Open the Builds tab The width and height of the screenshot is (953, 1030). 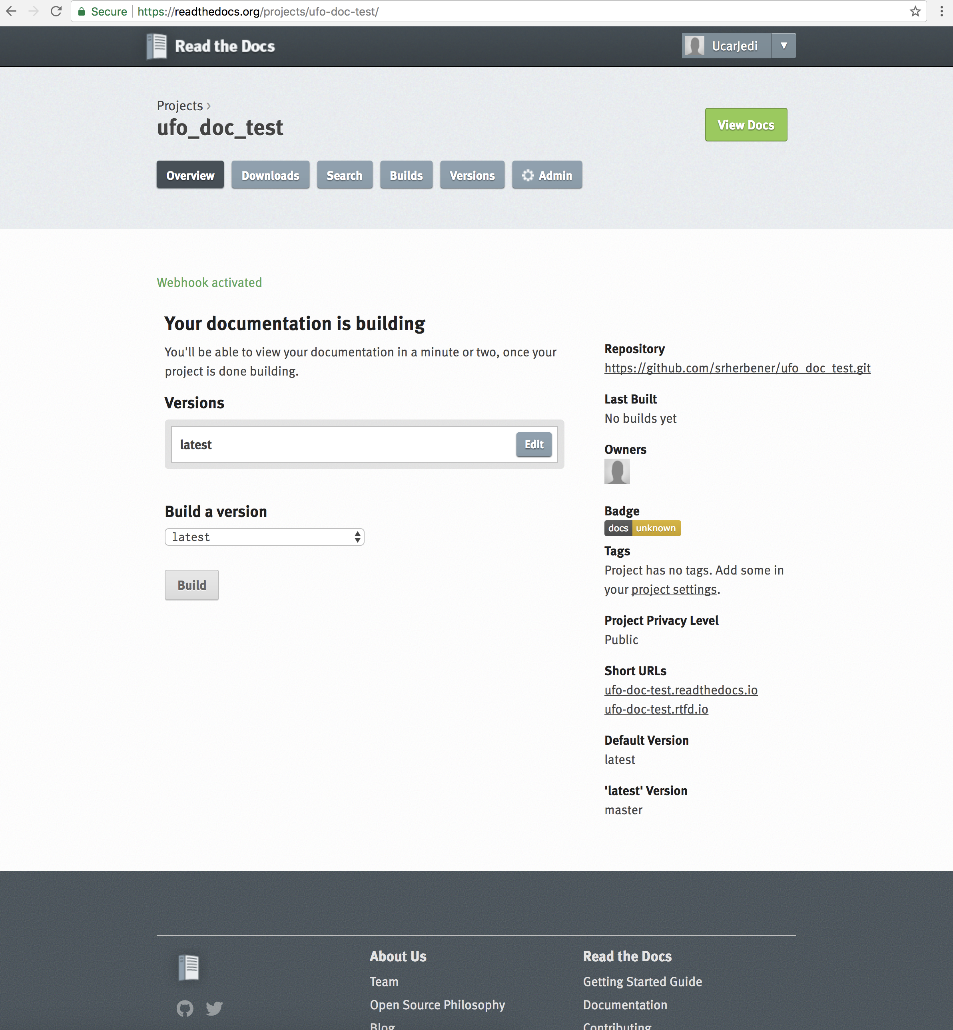coord(406,175)
